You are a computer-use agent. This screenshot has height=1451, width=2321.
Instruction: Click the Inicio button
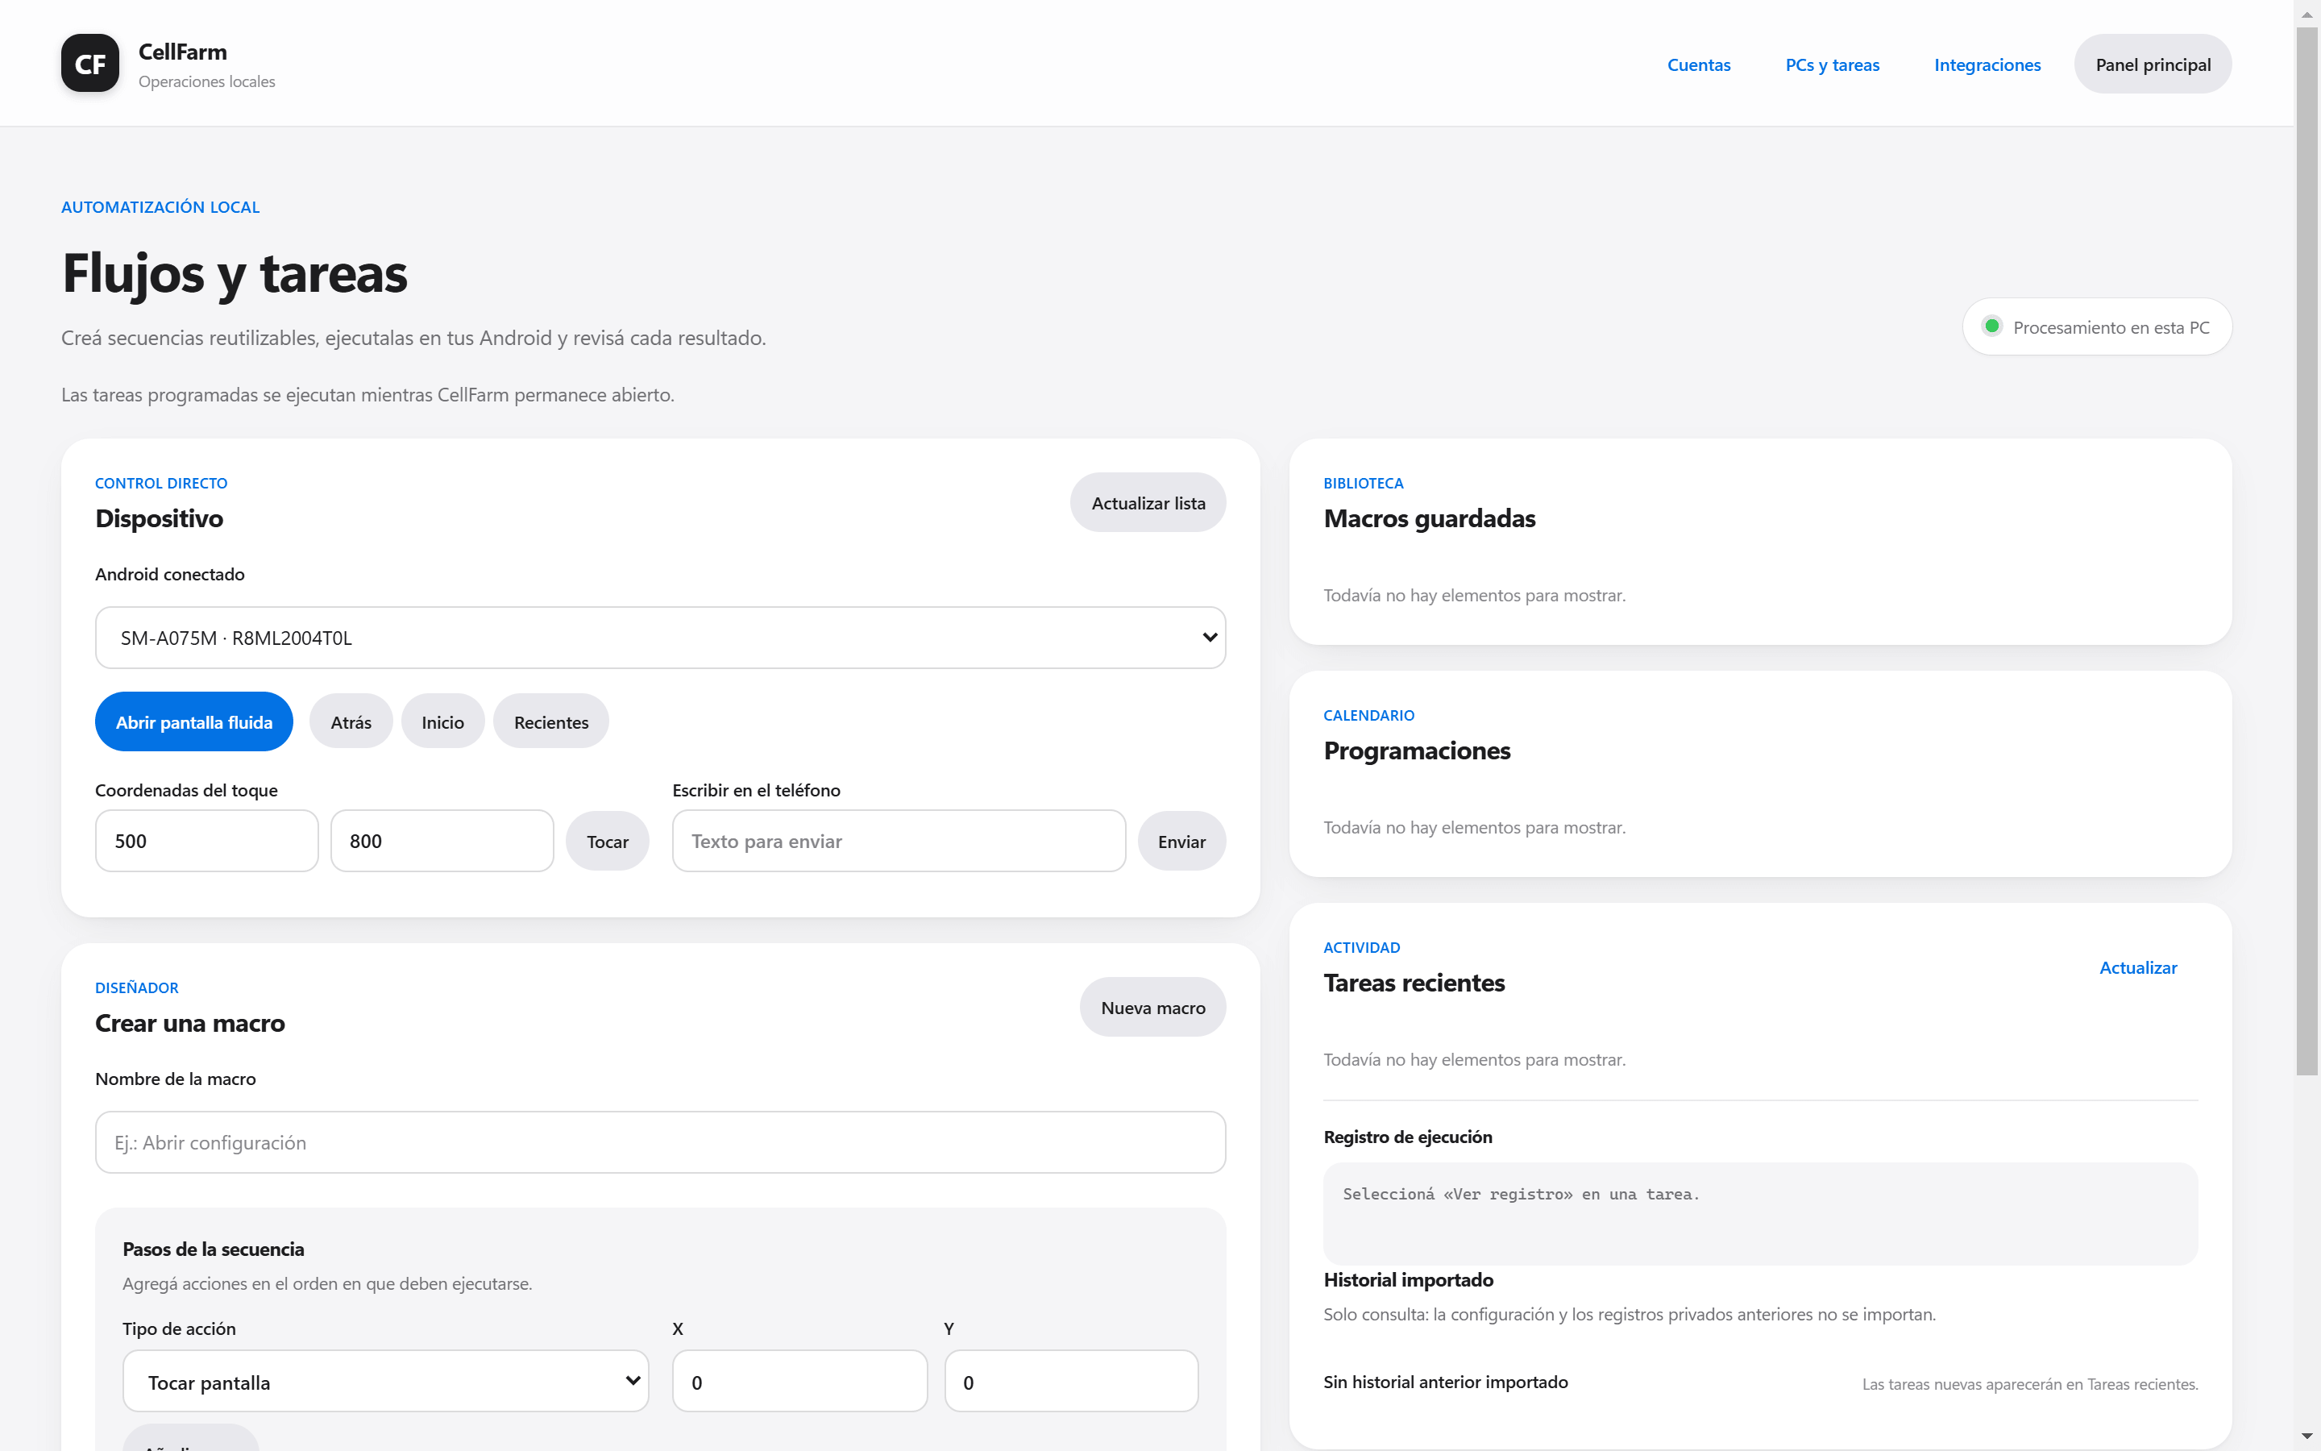(x=442, y=721)
